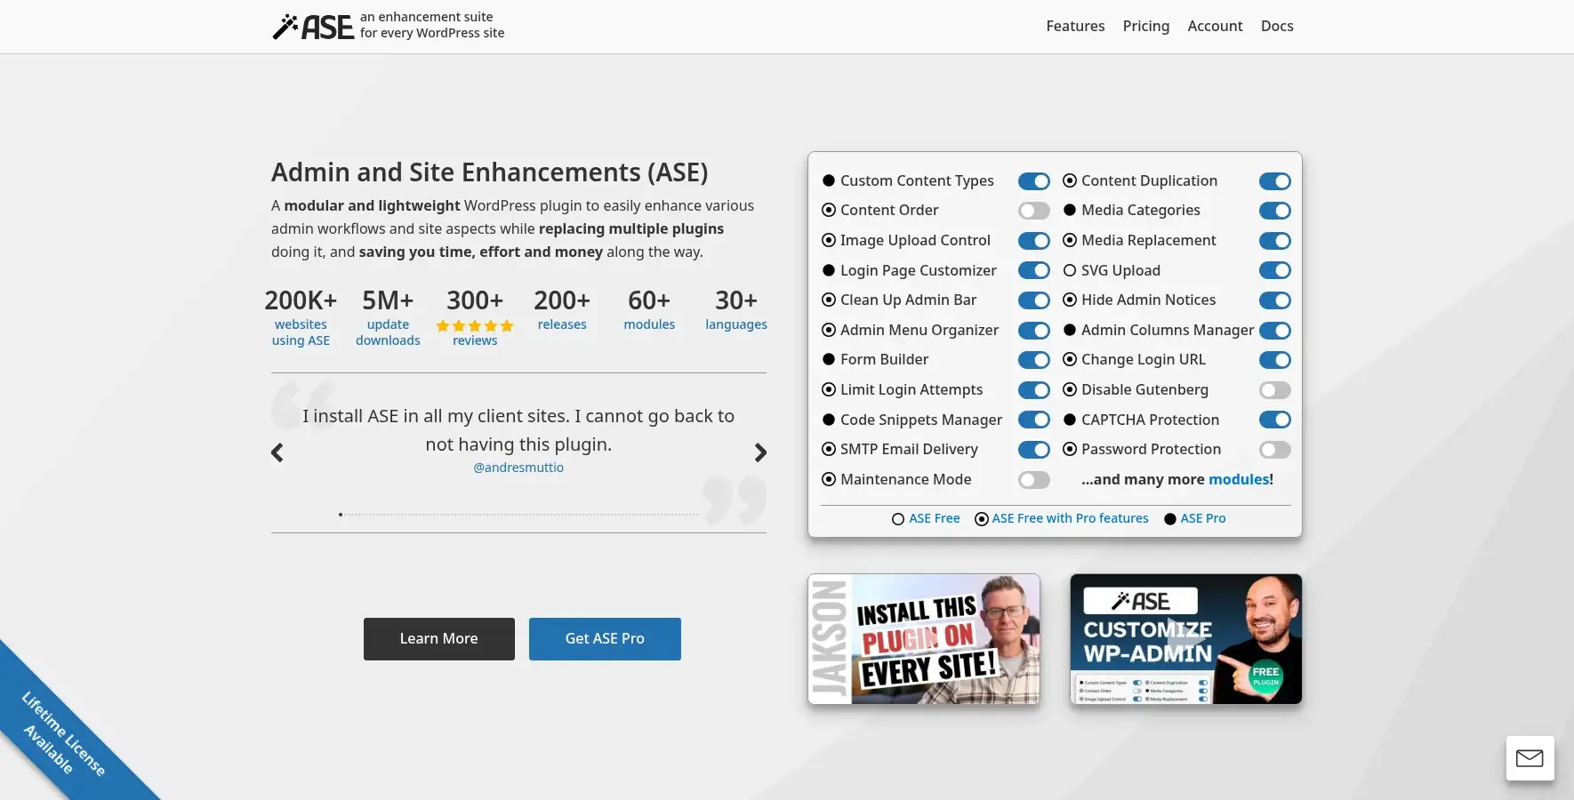The image size is (1574, 800).
Task: Click the filled dot icon beside Form Builder
Action: (829, 359)
